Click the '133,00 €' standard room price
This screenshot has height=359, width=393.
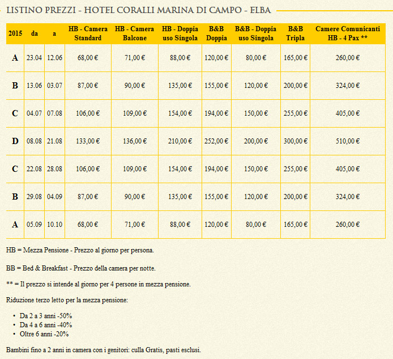coord(88,141)
